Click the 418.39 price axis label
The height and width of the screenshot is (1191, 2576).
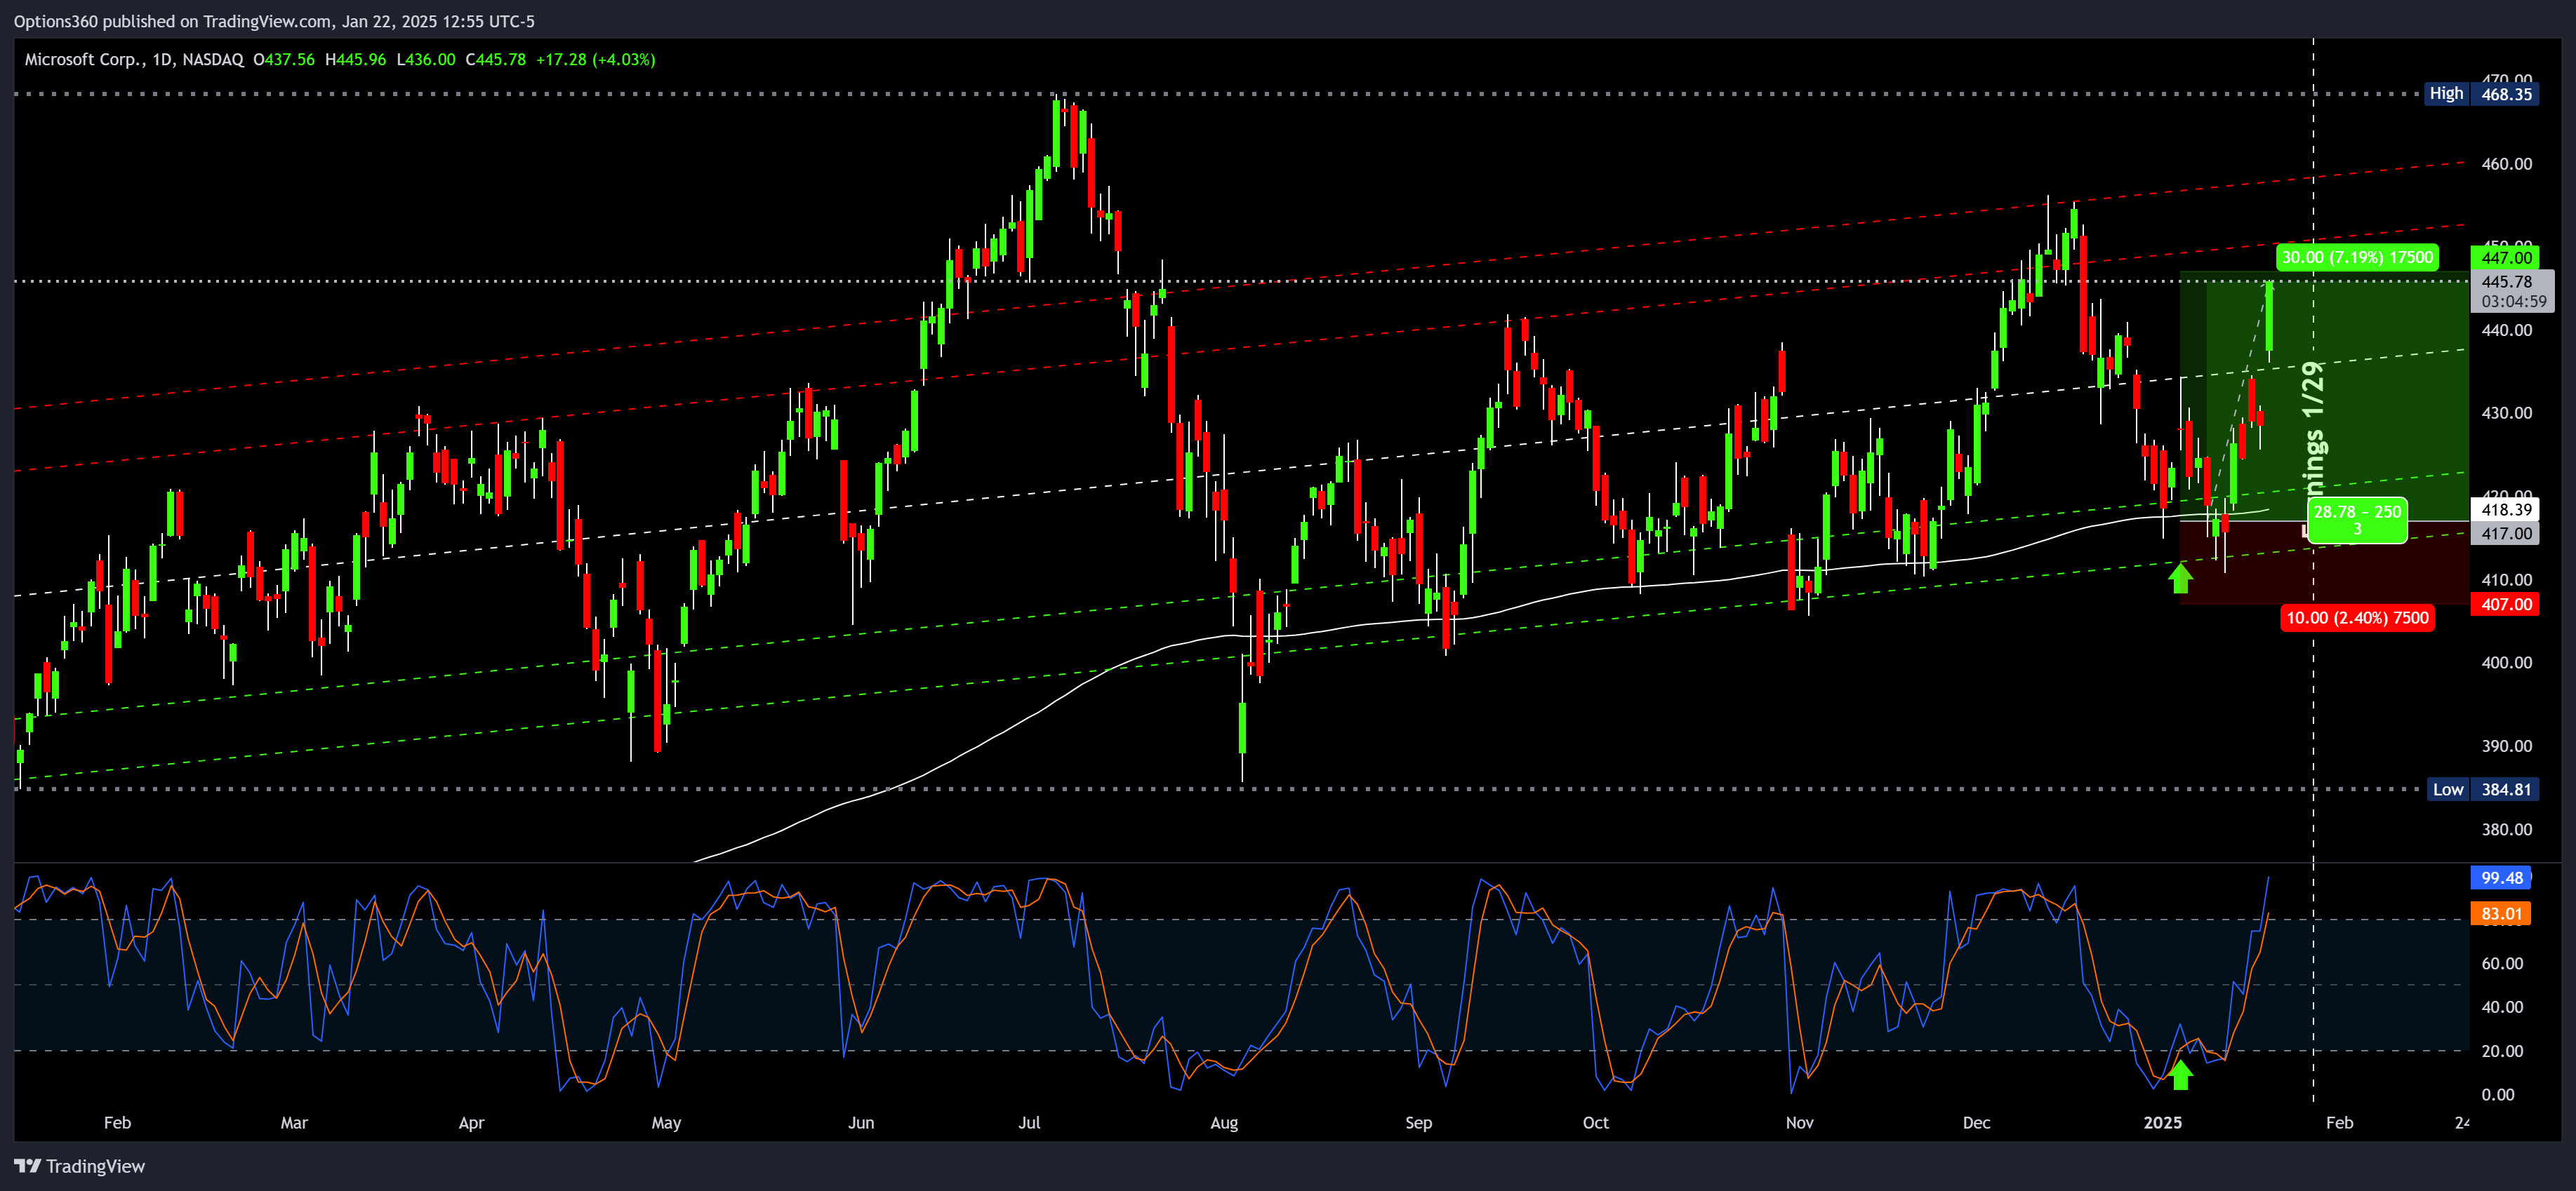tap(2506, 509)
